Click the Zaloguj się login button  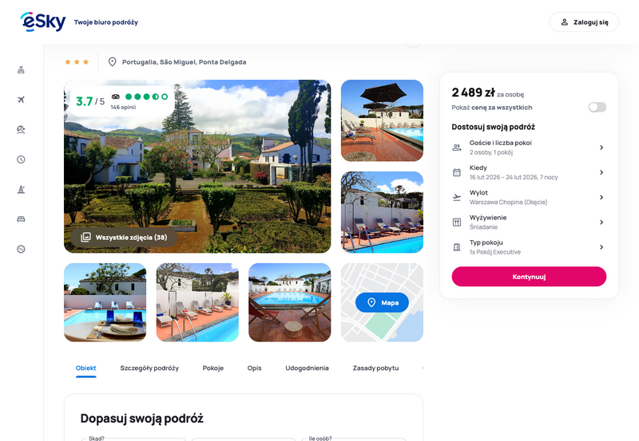[x=584, y=22]
